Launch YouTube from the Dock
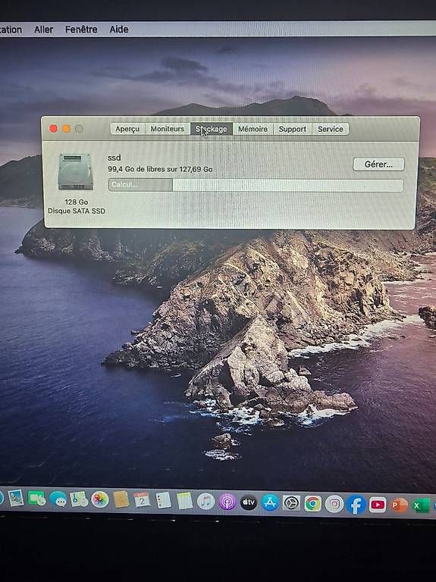This screenshot has height=582, width=436. 378,505
